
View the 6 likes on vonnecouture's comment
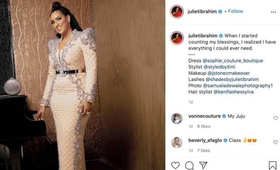pyautogui.click(x=204, y=126)
